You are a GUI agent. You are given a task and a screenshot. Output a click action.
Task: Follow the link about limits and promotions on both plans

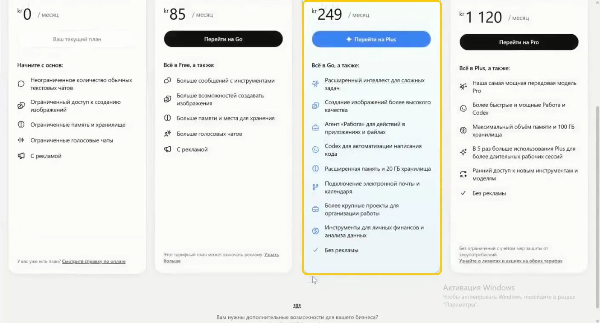[x=511, y=261]
